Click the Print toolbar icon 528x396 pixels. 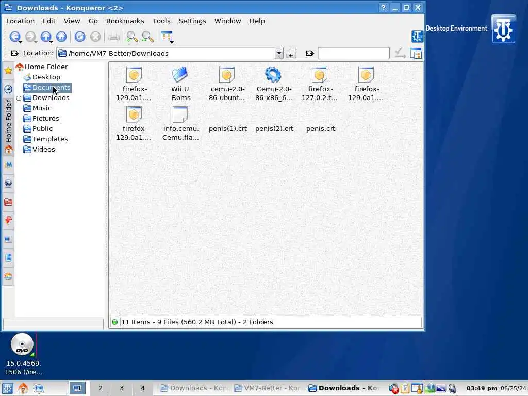pyautogui.click(x=114, y=37)
